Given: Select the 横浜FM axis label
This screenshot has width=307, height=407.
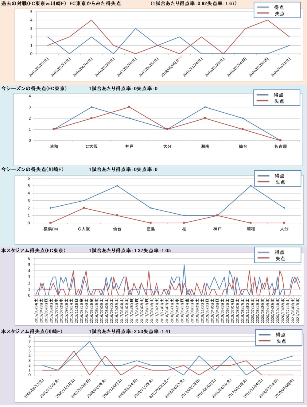Looking at the screenshot, I should pyautogui.click(x=51, y=229).
